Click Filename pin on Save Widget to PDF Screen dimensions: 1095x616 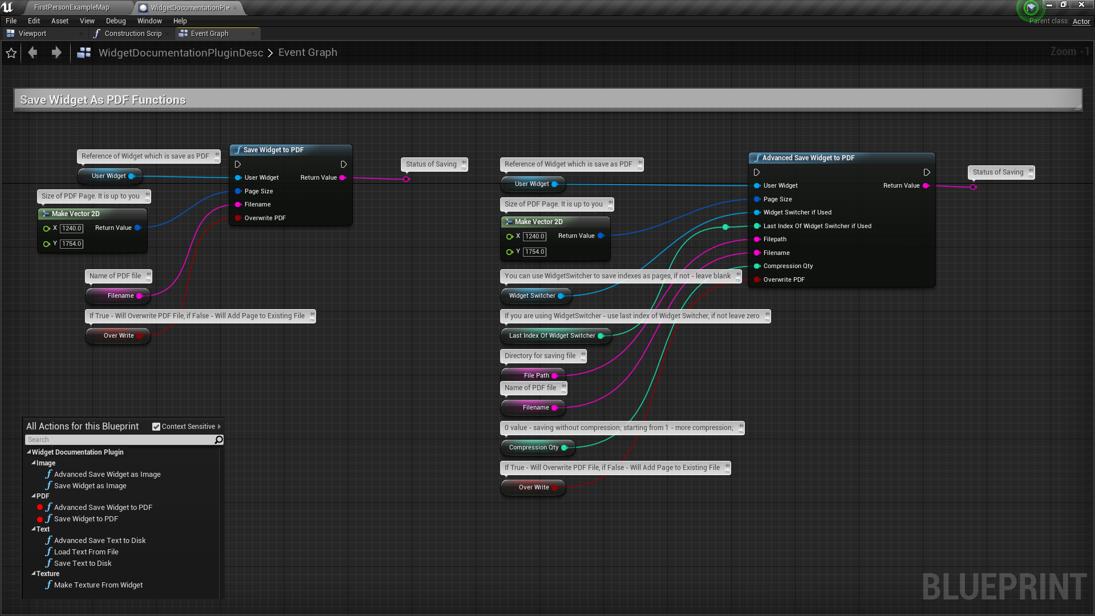pyautogui.click(x=238, y=204)
